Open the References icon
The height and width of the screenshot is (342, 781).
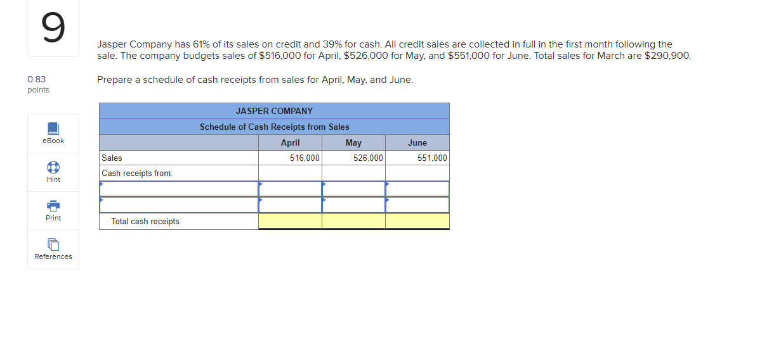(x=53, y=244)
